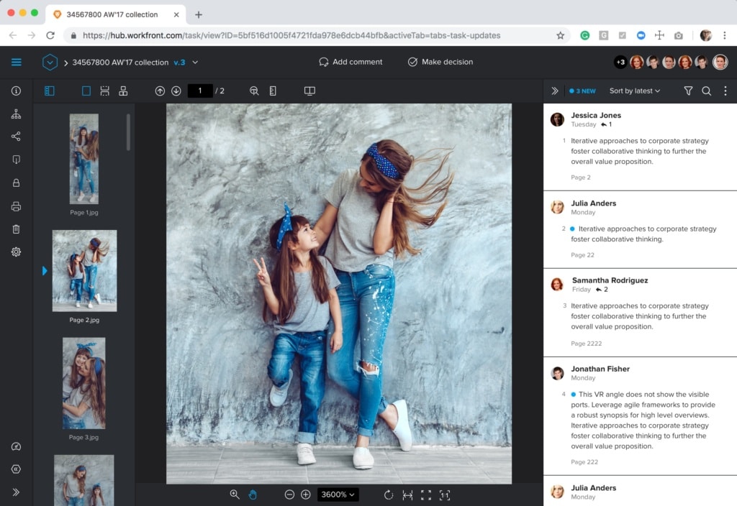Click the lock proof icon

16,183
